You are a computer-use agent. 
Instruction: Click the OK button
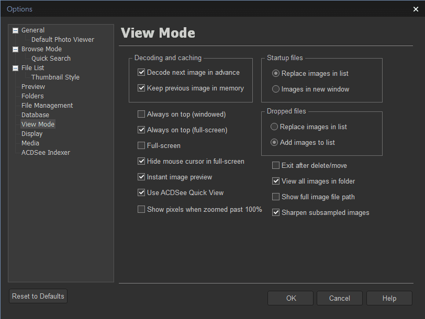click(x=291, y=298)
